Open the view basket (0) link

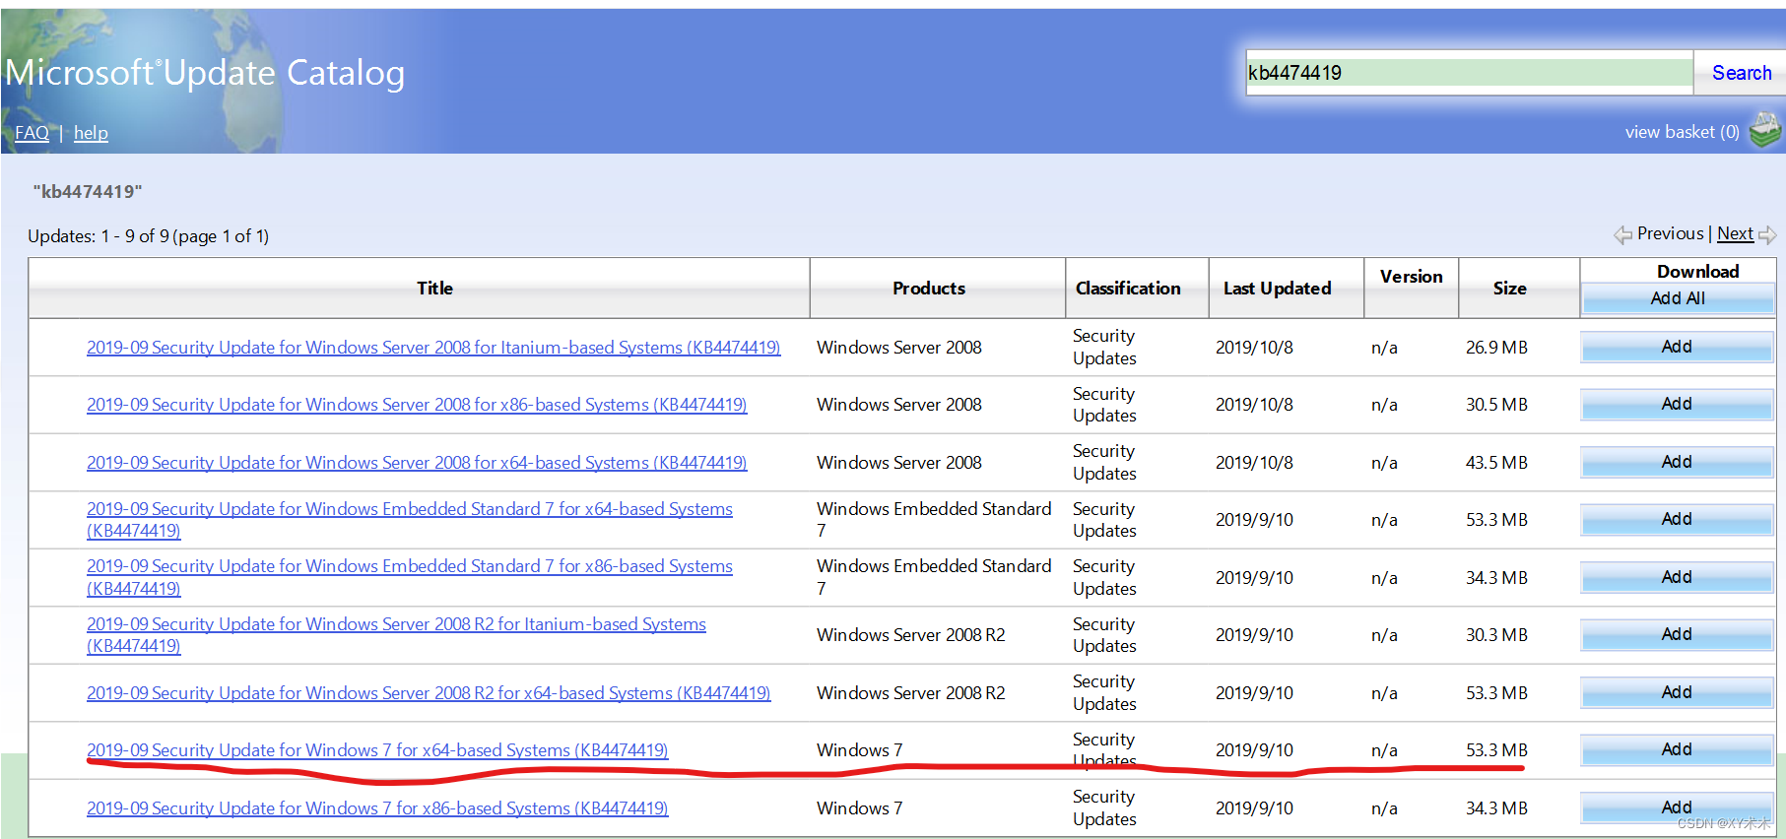coord(1682,132)
